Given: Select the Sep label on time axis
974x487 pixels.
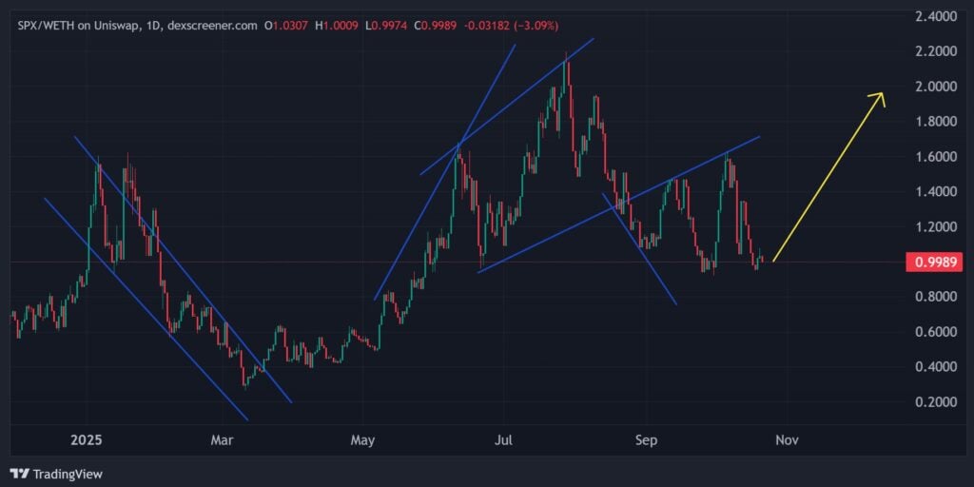Looking at the screenshot, I should pyautogui.click(x=646, y=441).
